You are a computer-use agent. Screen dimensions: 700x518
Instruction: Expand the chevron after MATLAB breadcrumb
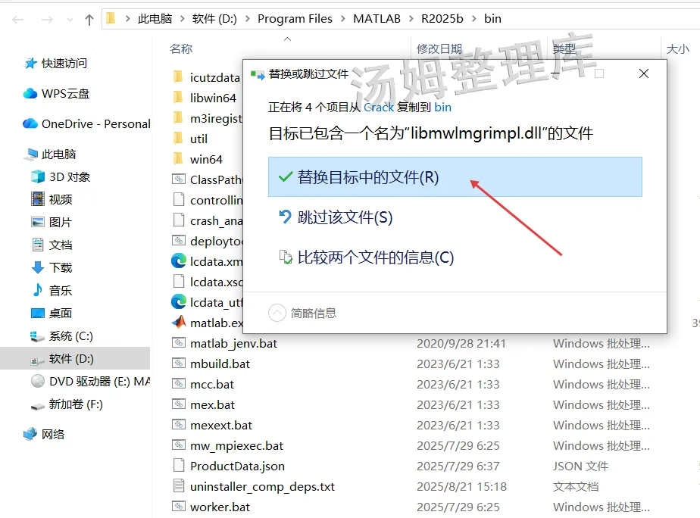411,19
